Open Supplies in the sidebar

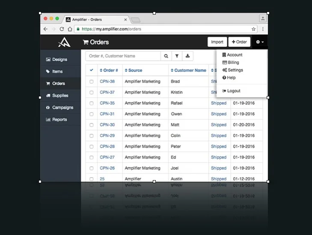pos(60,96)
